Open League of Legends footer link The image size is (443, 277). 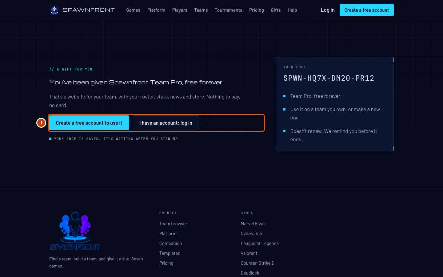[x=260, y=243]
